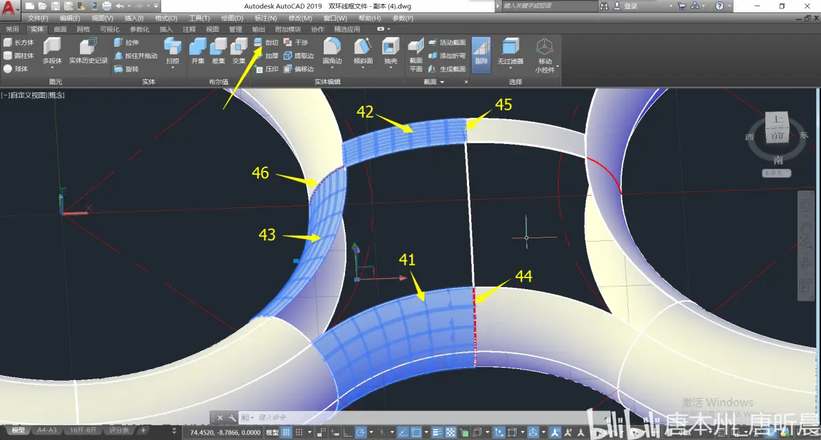This screenshot has height=440, width=821.
Task: Expand the ribbon minimize options dropdown
Action: pos(388,30)
